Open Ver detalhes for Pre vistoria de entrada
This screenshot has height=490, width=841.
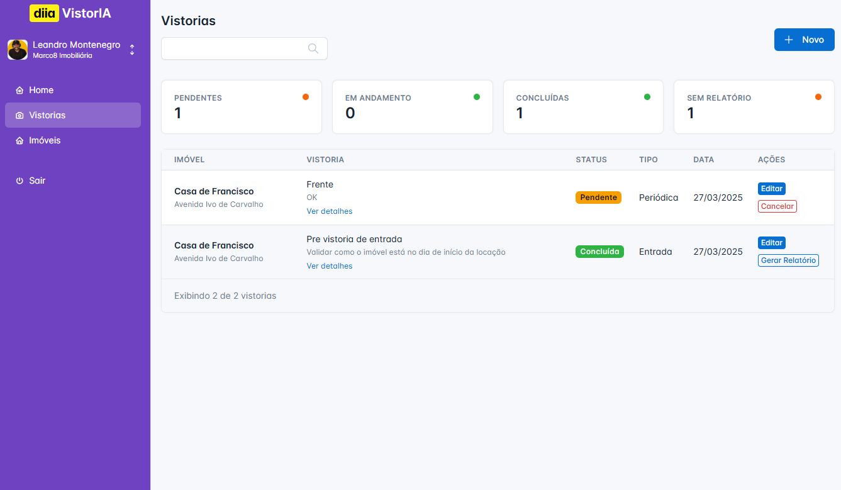(330, 266)
